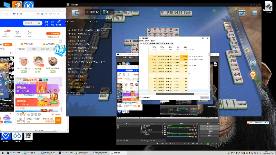Open the clipboard task icon with red badge
This screenshot has width=276, height=155.
coord(6,32)
